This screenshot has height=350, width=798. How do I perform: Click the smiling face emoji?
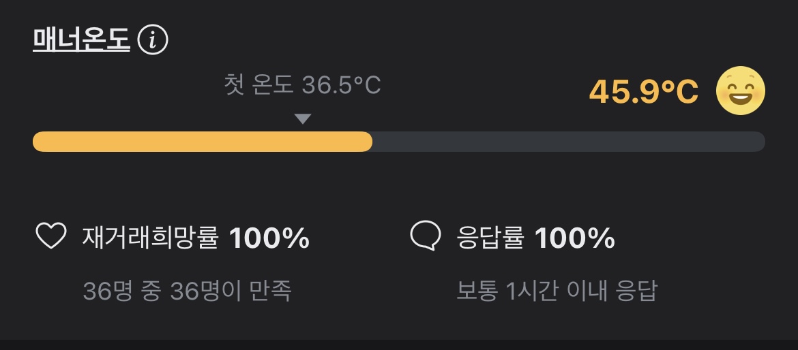741,91
